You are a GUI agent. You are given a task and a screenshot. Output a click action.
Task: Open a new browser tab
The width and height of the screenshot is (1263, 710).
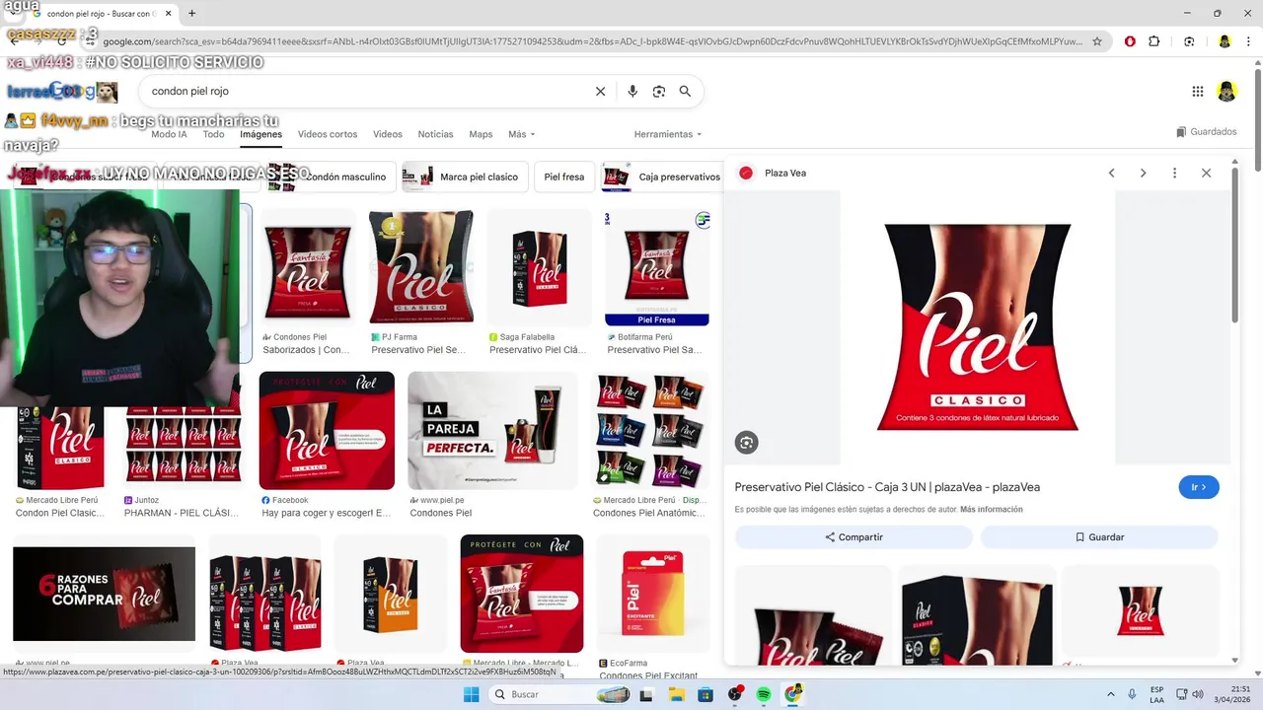(191, 13)
